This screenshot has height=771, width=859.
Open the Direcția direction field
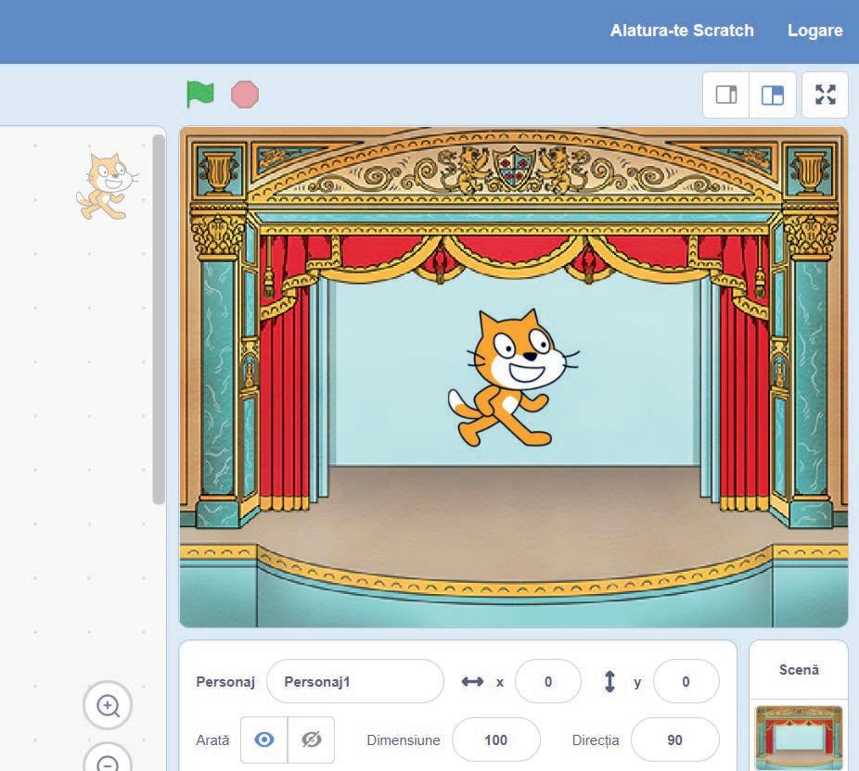click(675, 739)
